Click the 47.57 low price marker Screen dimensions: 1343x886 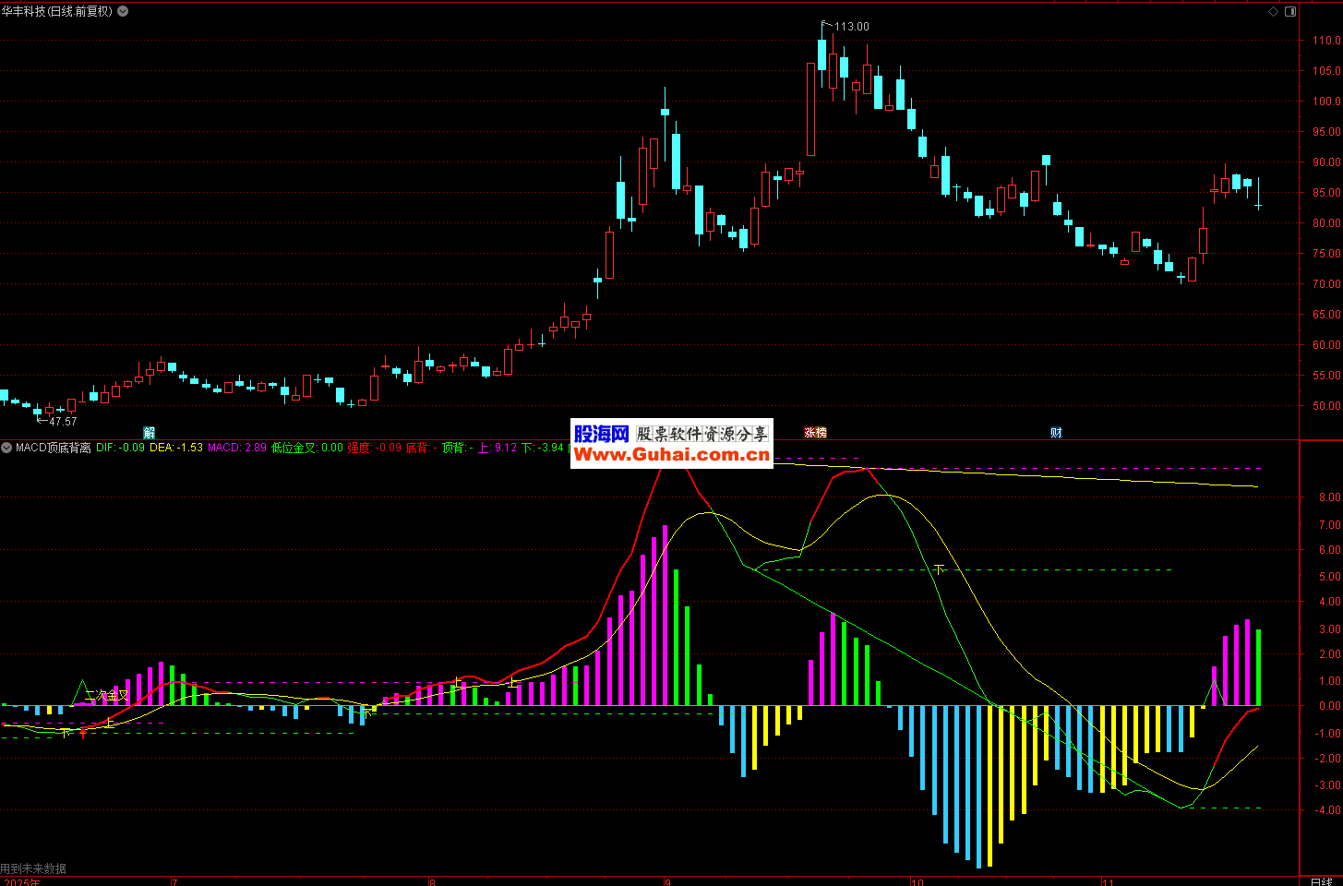[62, 422]
